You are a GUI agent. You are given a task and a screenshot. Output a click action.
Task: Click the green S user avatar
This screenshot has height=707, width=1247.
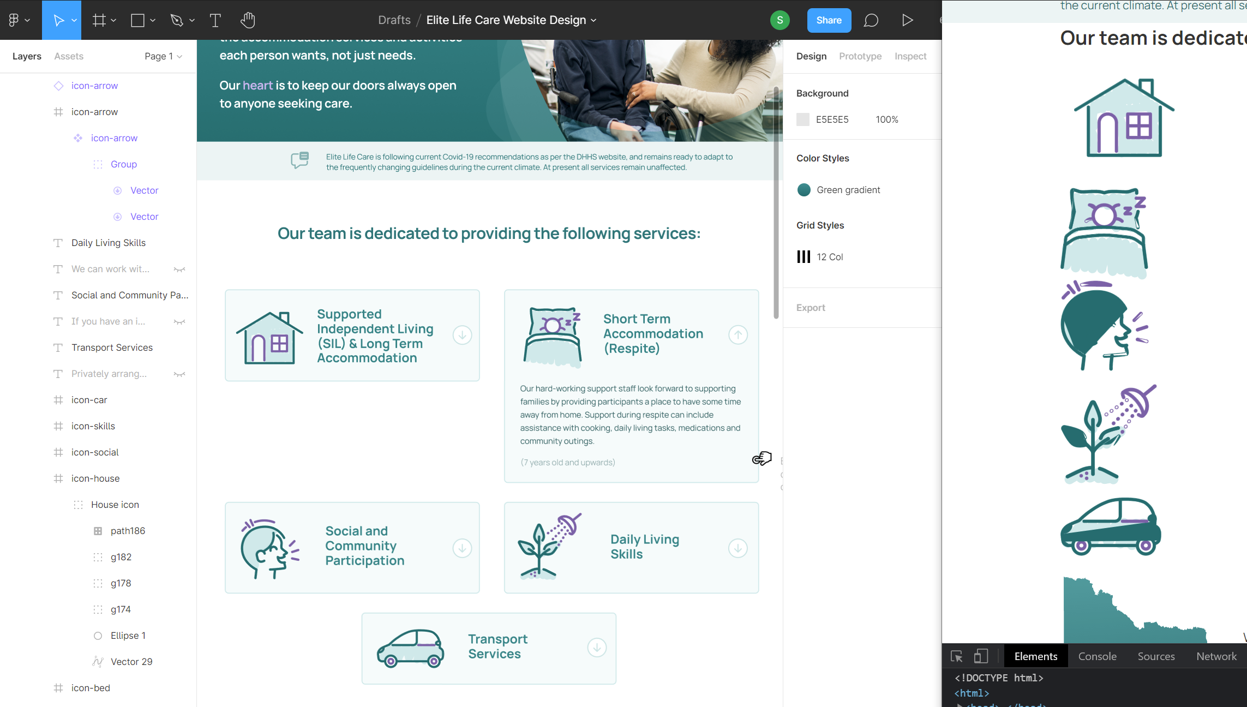(x=780, y=20)
